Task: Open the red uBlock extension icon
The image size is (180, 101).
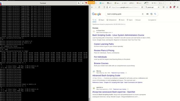Action: coord(171,7)
